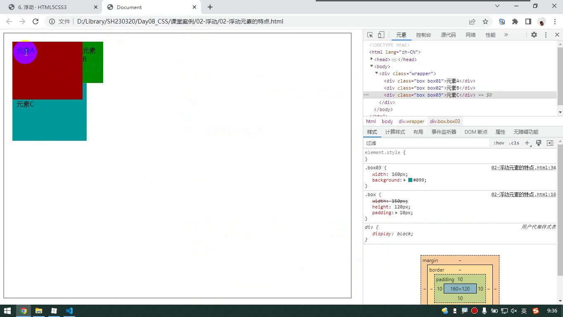Viewport: 563px width, 317px height.
Task: Collapse the div.wrapper node
Action: 376,73
